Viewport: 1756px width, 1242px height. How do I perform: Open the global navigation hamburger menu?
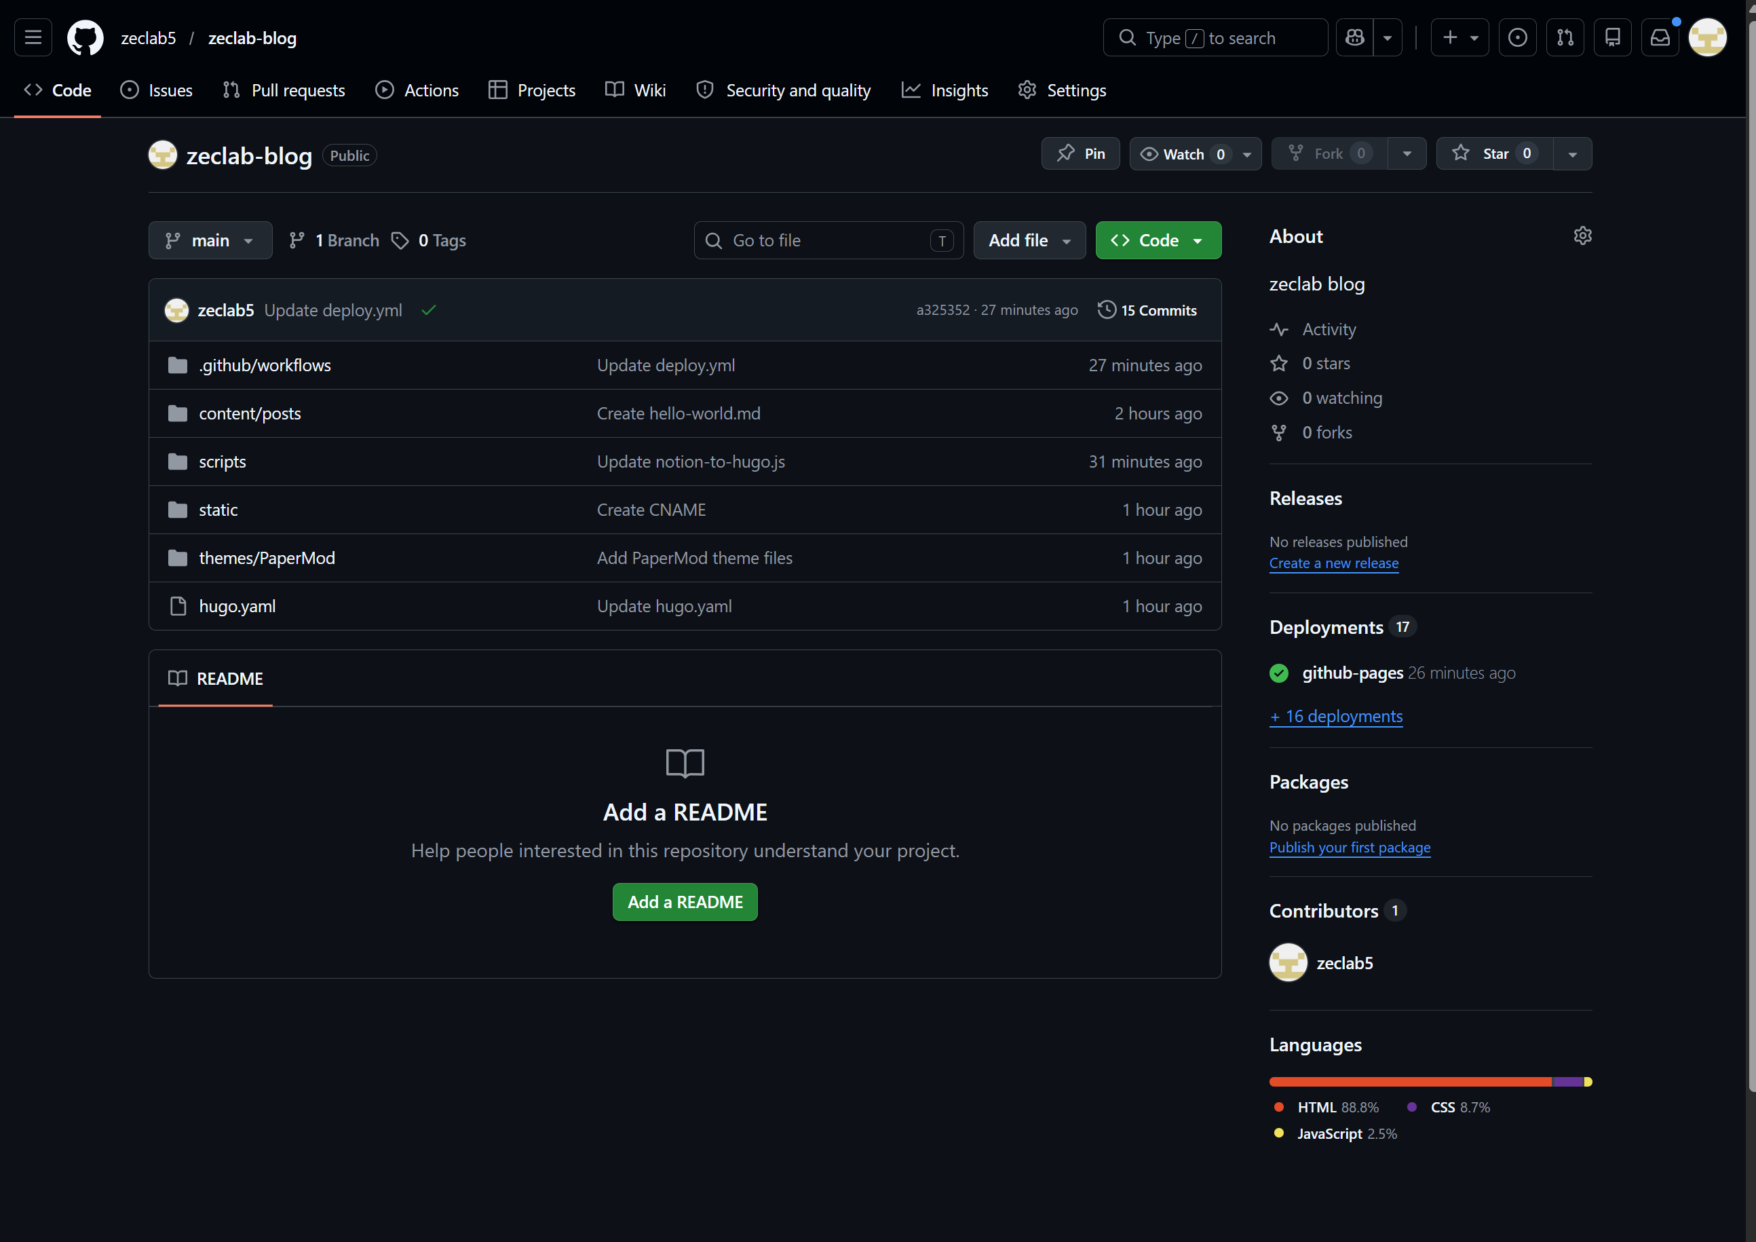pyautogui.click(x=33, y=37)
